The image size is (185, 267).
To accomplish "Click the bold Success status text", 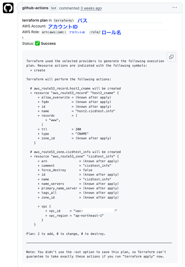I will point(48,43).
